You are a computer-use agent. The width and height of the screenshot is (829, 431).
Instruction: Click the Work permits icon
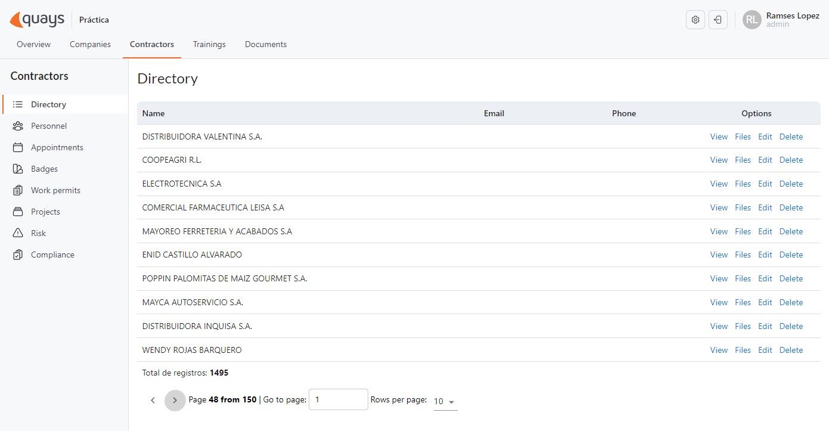click(18, 190)
